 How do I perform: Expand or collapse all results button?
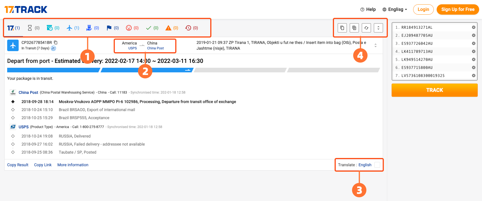(x=378, y=28)
